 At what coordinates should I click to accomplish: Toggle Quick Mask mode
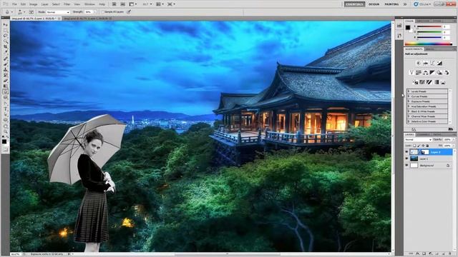(x=5, y=150)
